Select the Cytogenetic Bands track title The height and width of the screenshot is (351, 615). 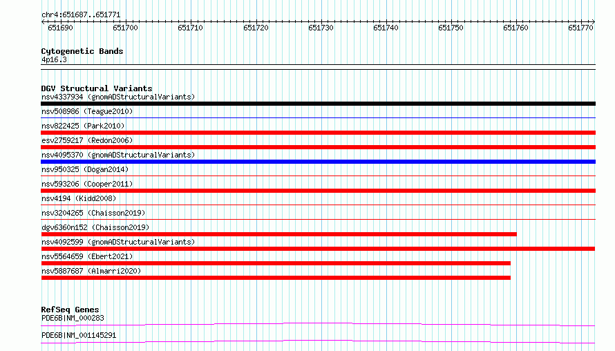pos(82,51)
